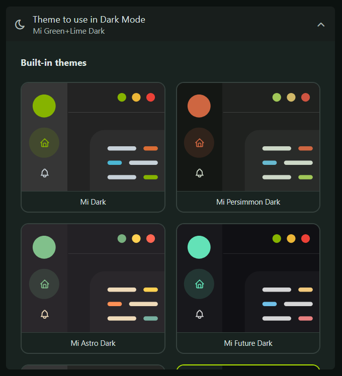The height and width of the screenshot is (376, 342).
Task: Click the lime green avatar circle in Mi Dark
Action: click(44, 106)
